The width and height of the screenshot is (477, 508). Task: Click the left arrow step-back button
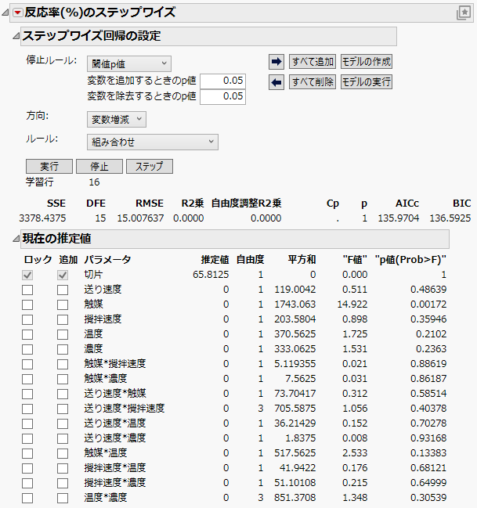click(x=276, y=82)
